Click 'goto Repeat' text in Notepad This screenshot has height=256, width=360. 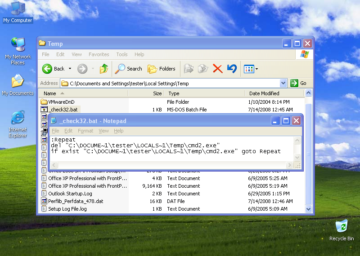(x=261, y=151)
